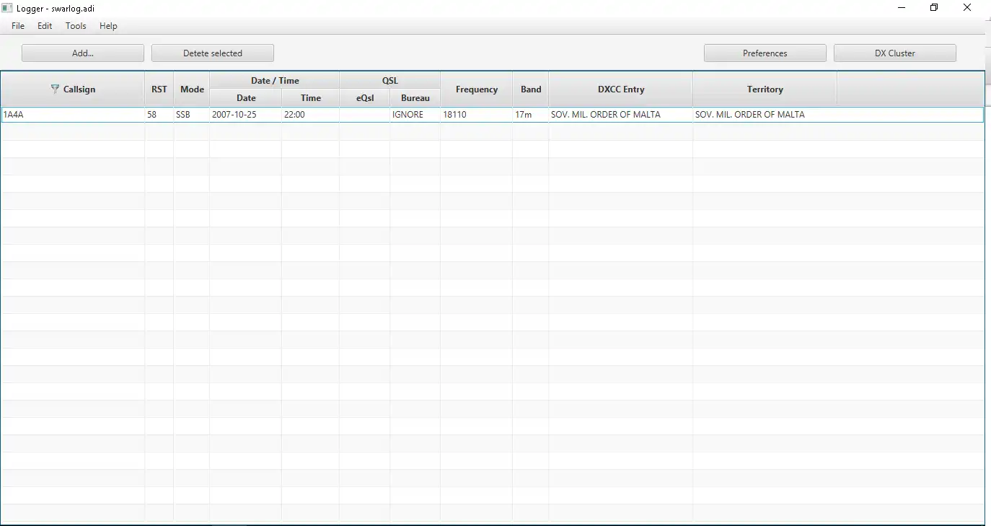Close the Logger window
This screenshot has height=526, width=991.
click(967, 8)
